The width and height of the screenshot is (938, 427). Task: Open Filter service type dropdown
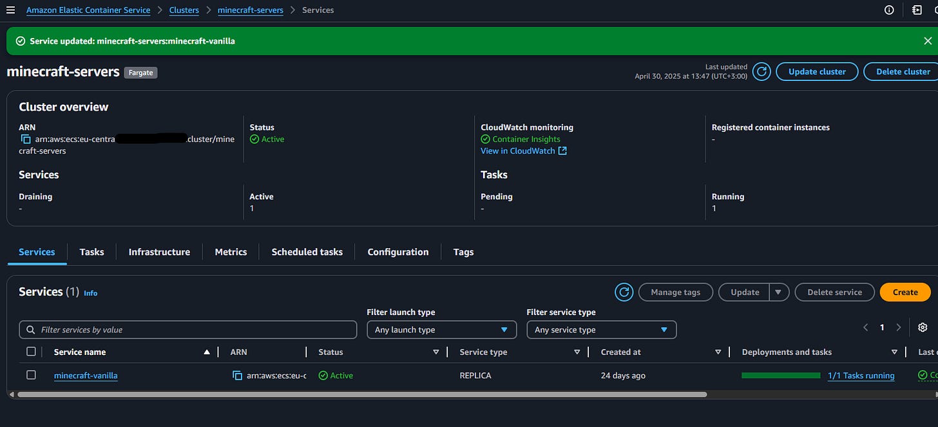601,330
